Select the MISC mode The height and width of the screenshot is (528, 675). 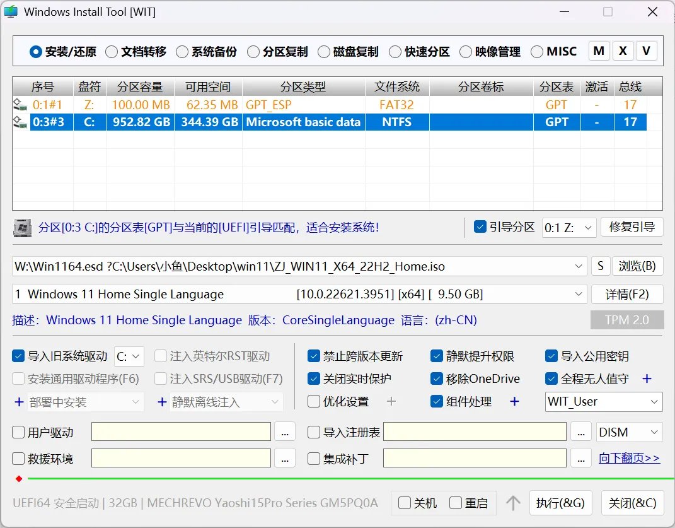[553, 52]
